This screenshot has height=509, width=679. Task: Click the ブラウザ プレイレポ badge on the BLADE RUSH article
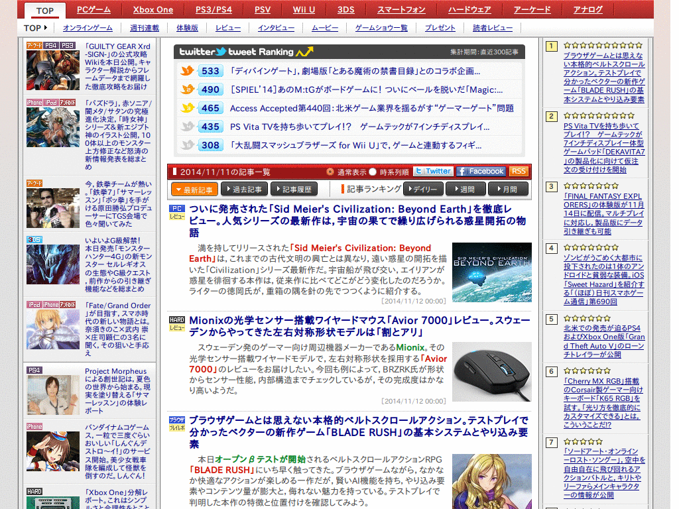tap(178, 423)
